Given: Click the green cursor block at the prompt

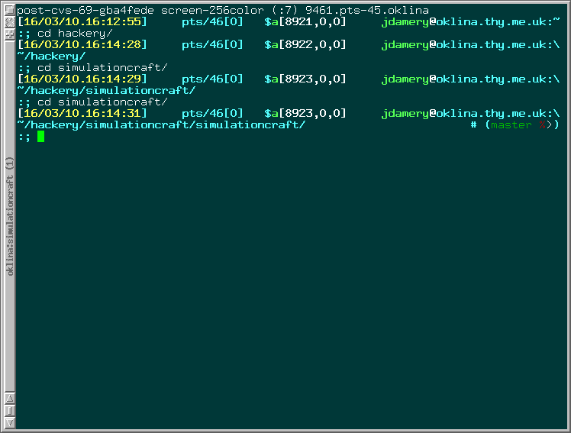Looking at the screenshot, I should click(40, 136).
